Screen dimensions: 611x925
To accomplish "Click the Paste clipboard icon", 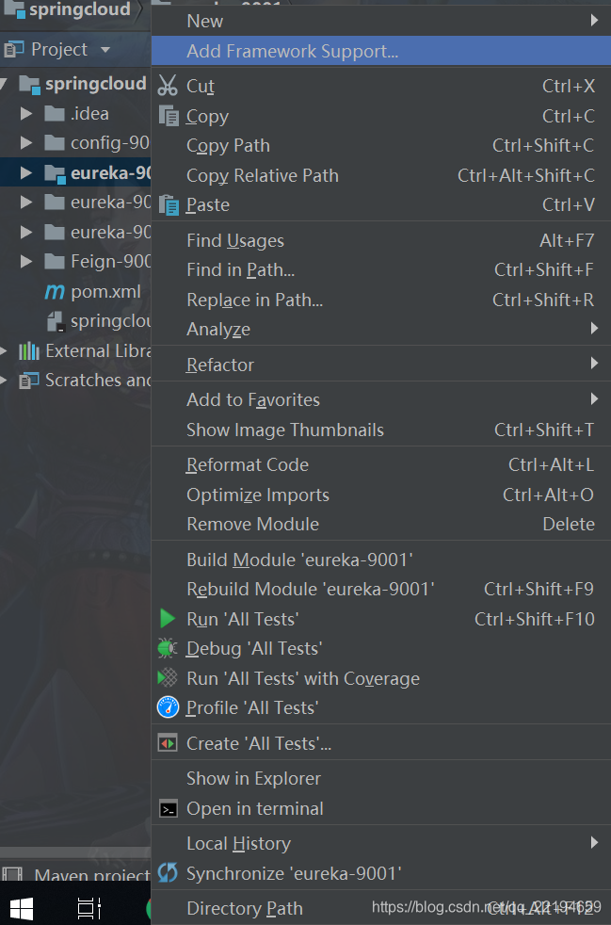I will coord(169,204).
